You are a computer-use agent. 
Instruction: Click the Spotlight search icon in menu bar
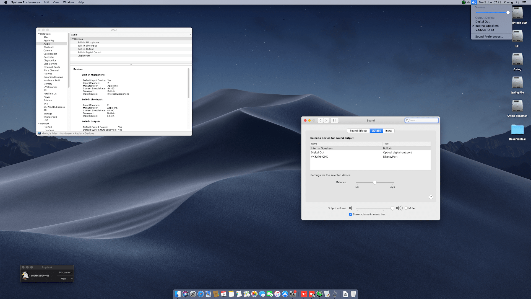coord(517,2)
